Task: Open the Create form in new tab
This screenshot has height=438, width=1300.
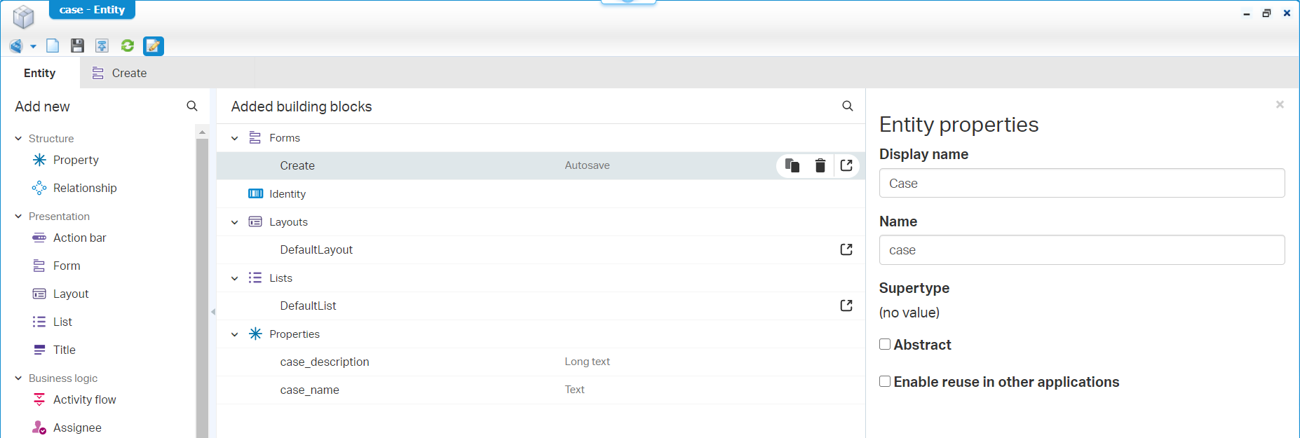Action: (846, 165)
